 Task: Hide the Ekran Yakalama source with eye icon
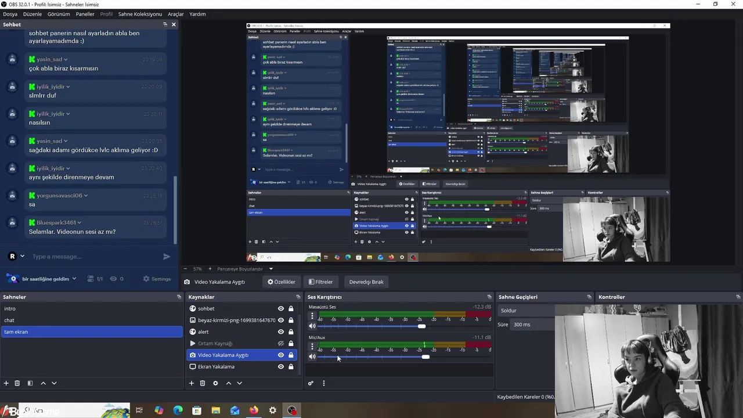click(281, 367)
